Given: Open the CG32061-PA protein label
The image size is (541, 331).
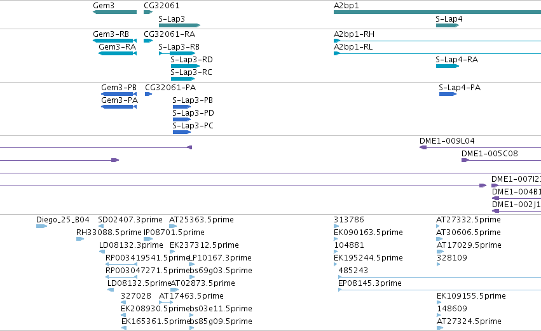Looking at the screenshot, I should tap(170, 88).
